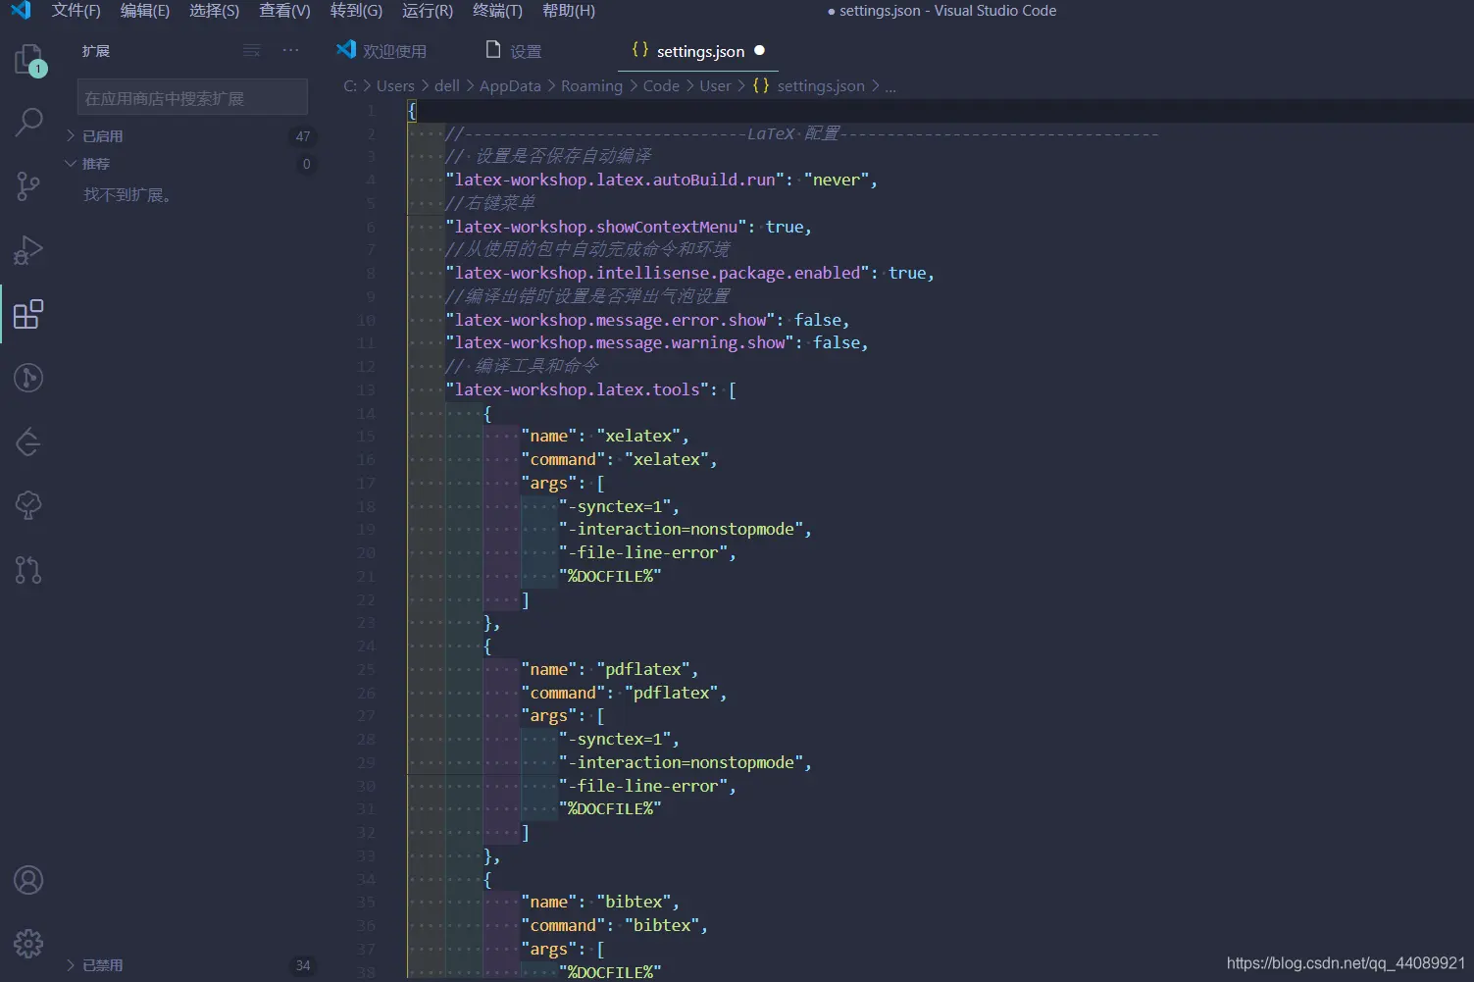1474x982 pixels.
Task: Open the Run and Debug view
Action: click(28, 250)
